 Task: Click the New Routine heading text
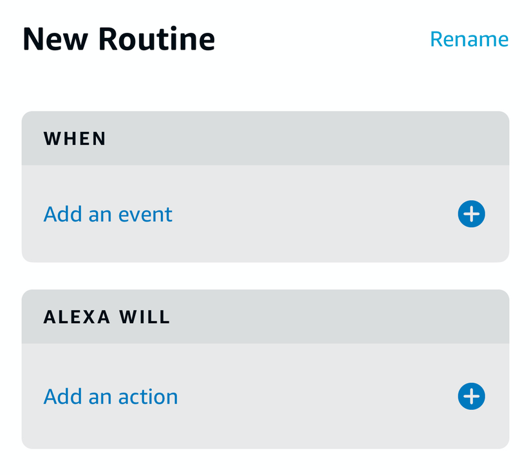click(118, 39)
